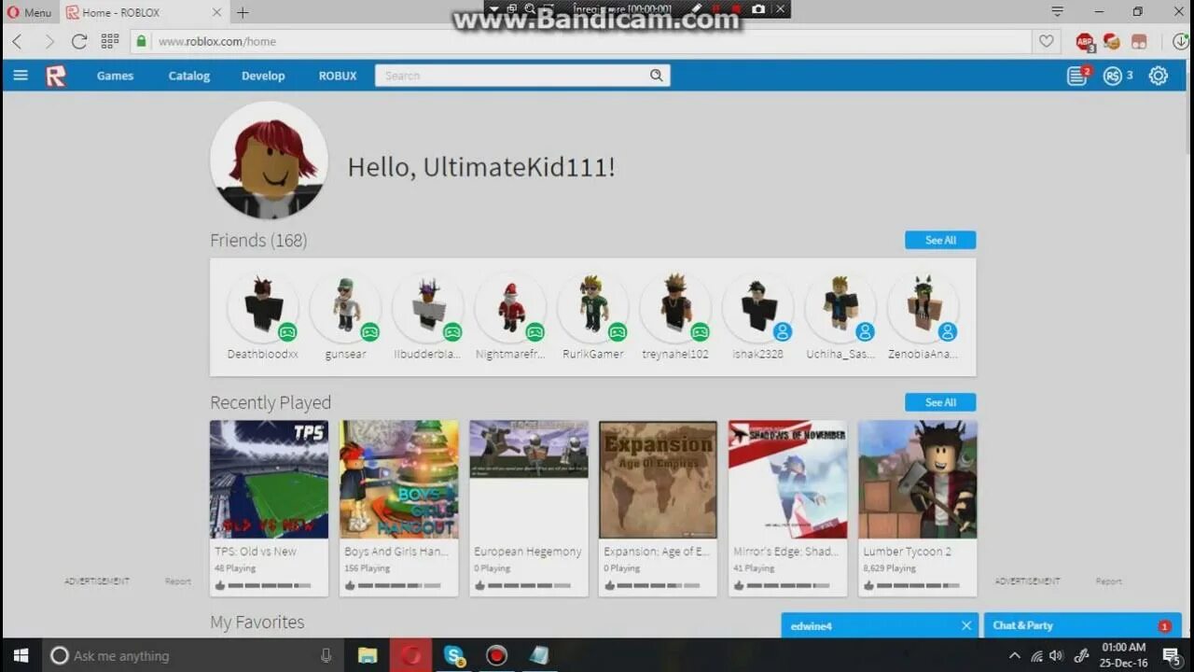
Task: Click the Cortana Ask me anything box
Action: point(191,655)
